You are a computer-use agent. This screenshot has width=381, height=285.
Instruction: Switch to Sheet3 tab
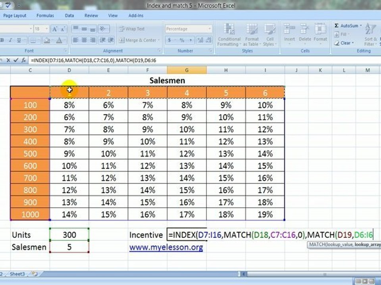point(17,274)
